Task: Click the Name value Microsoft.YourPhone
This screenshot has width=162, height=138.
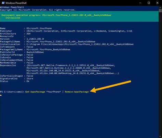Action: (39, 28)
